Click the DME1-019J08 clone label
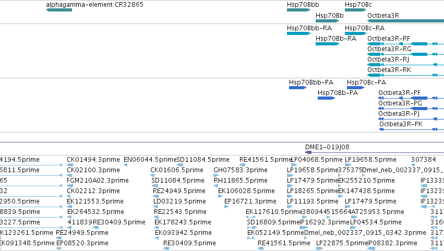This screenshot has height=251, width=444. (327, 147)
